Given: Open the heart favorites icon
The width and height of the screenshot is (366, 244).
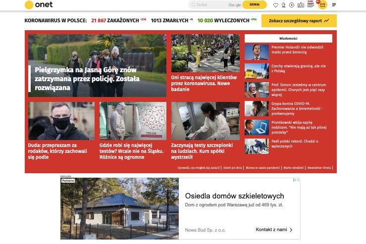Looking at the screenshot, I should coord(276,5).
